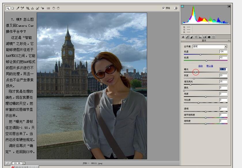Rotate the image counterclockwise
The height and width of the screenshot is (168, 242).
click(54, 8)
